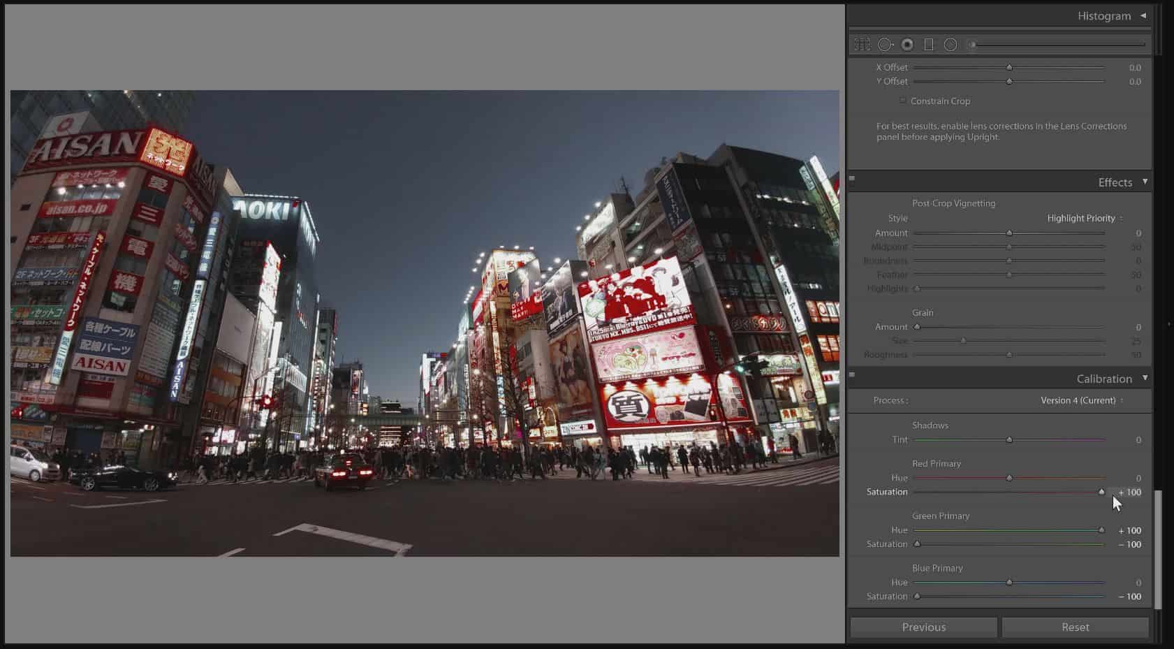Click the Y Offset slider handle
Image resolution: width=1174 pixels, height=649 pixels.
click(x=1009, y=82)
